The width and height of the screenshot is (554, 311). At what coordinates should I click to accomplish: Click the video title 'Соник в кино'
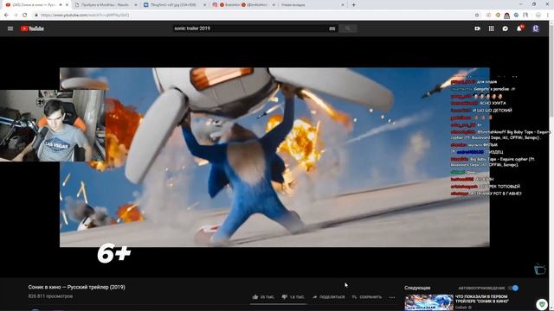(x=77, y=287)
